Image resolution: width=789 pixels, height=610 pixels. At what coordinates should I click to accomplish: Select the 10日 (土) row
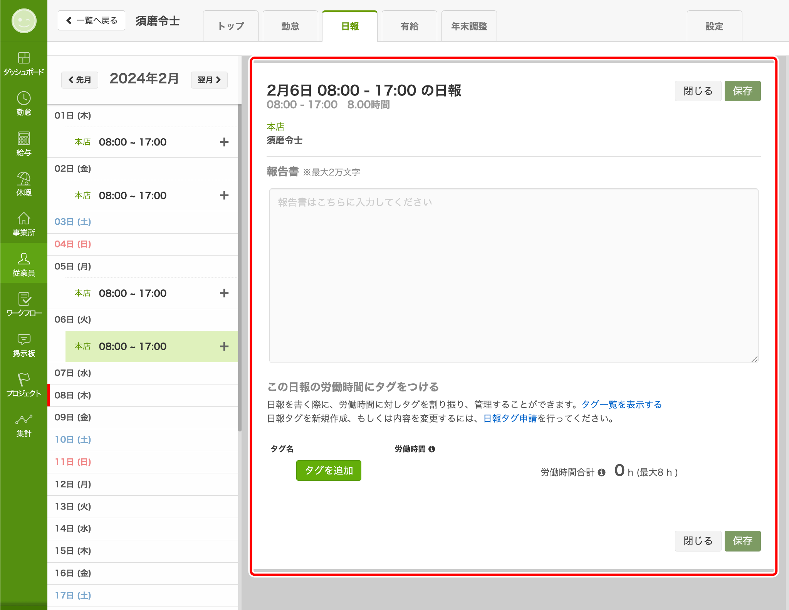coord(143,440)
